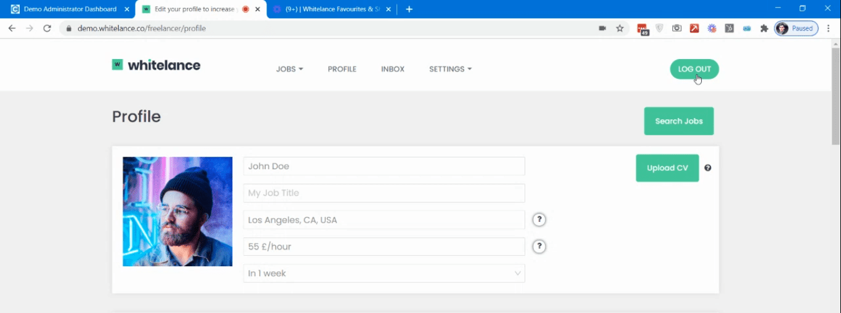
Task: Open the Chrome three-dot menu
Action: [x=828, y=28]
